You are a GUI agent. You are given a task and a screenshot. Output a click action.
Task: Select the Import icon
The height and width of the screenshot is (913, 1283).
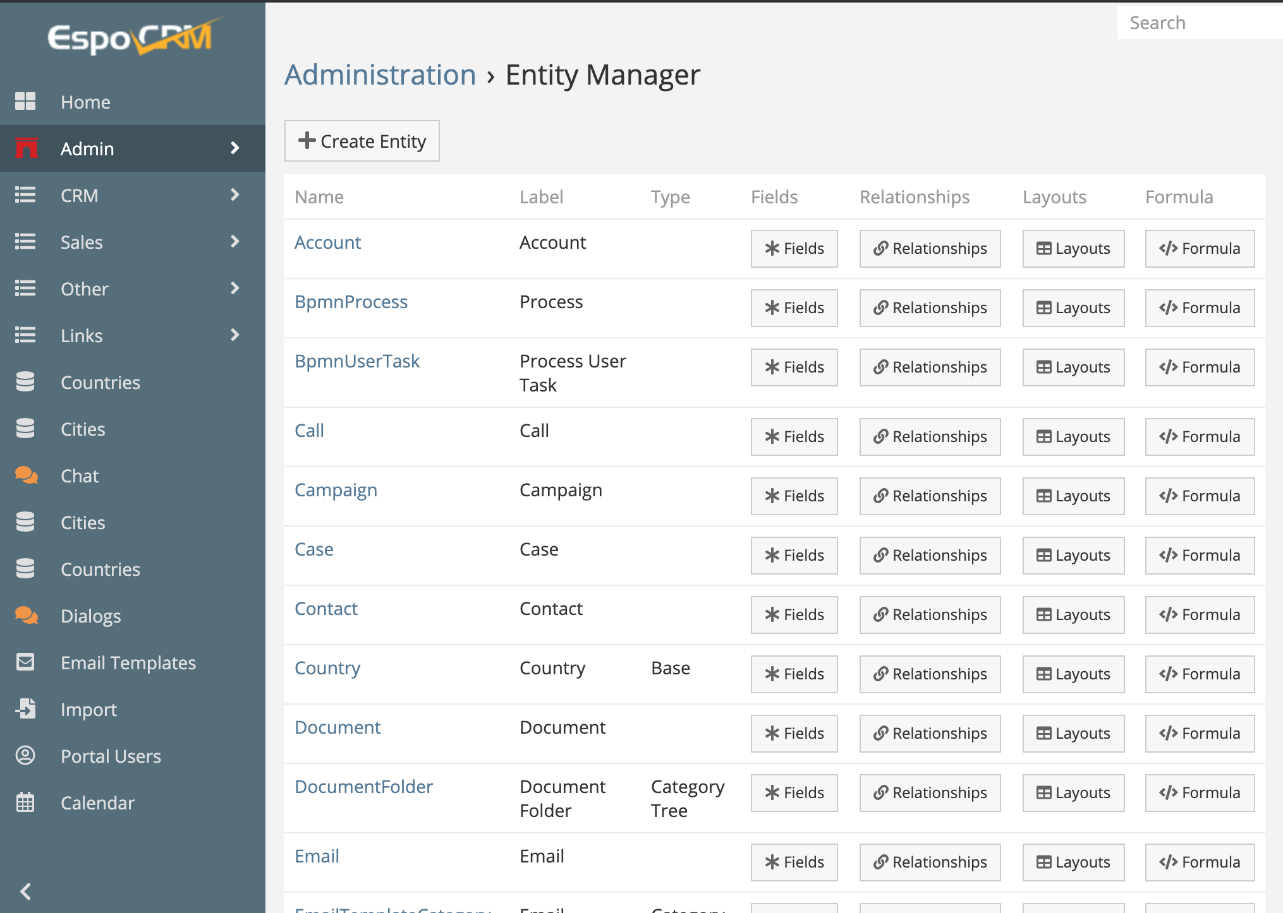pyautogui.click(x=25, y=709)
